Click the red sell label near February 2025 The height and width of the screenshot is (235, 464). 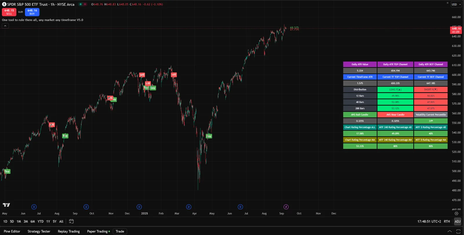tap(174, 75)
